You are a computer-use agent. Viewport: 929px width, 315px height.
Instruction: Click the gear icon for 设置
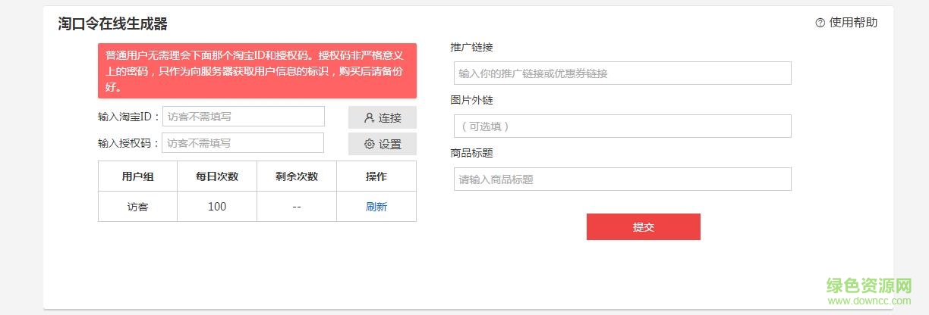click(x=370, y=144)
